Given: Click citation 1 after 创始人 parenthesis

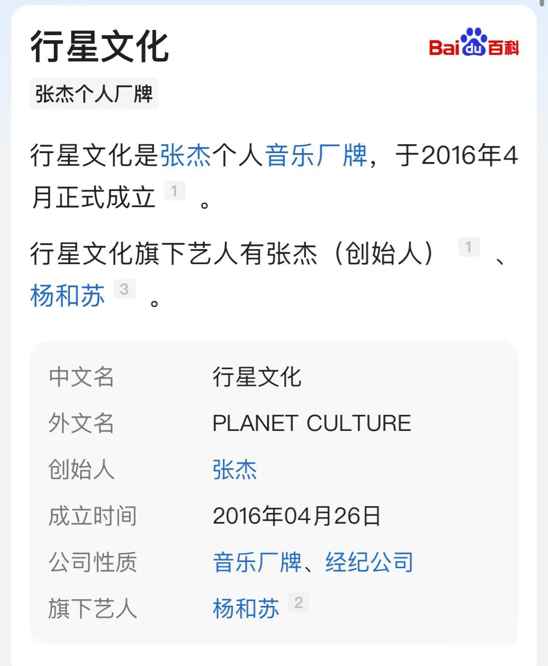Looking at the screenshot, I should [x=468, y=247].
